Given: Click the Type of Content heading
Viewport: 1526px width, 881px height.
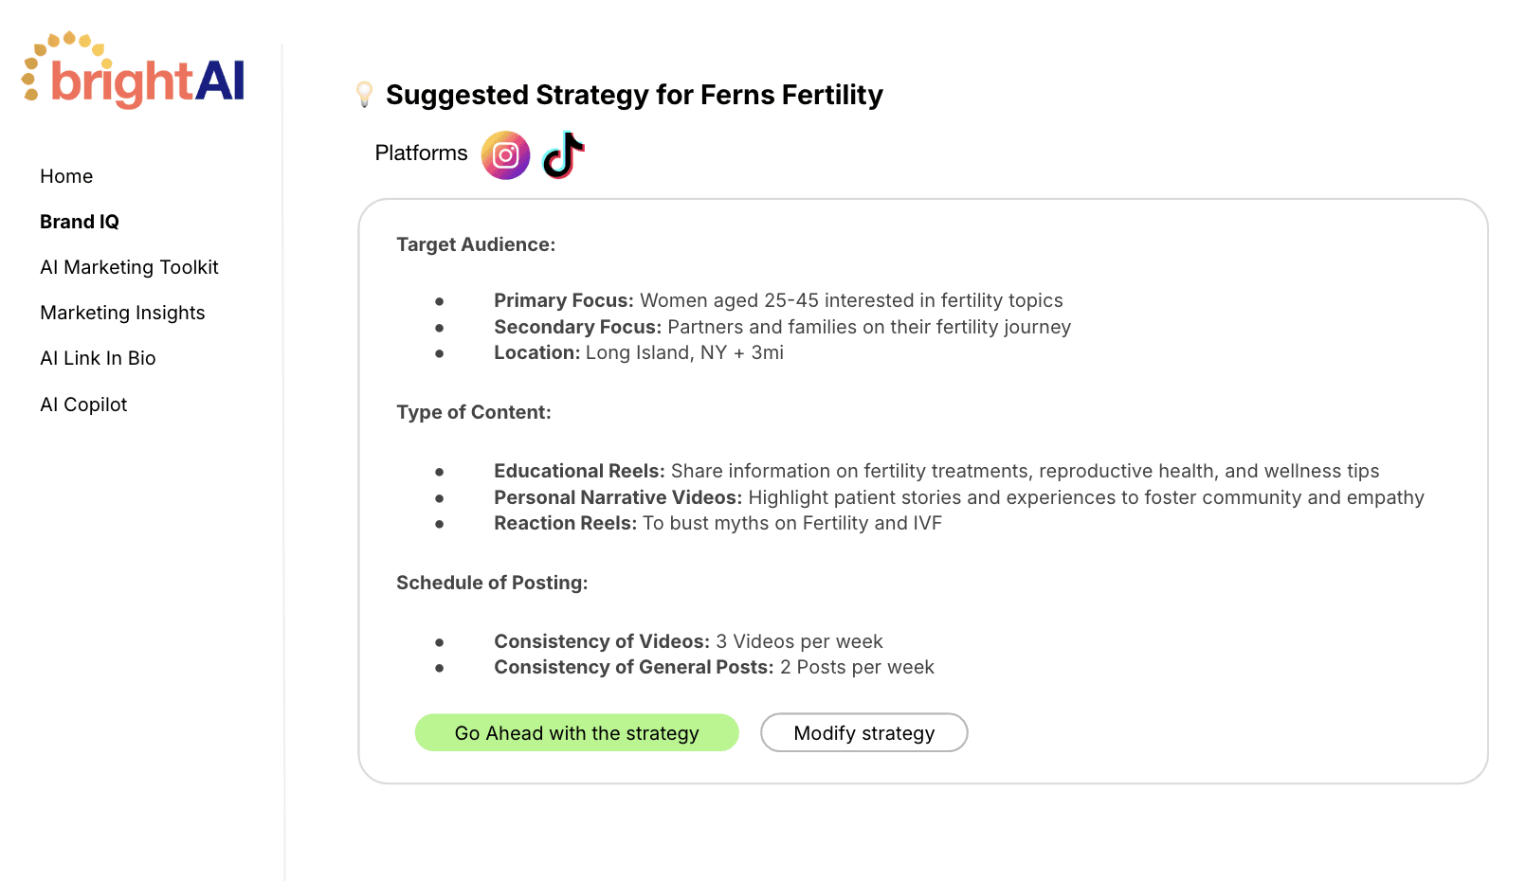Looking at the screenshot, I should 473,412.
